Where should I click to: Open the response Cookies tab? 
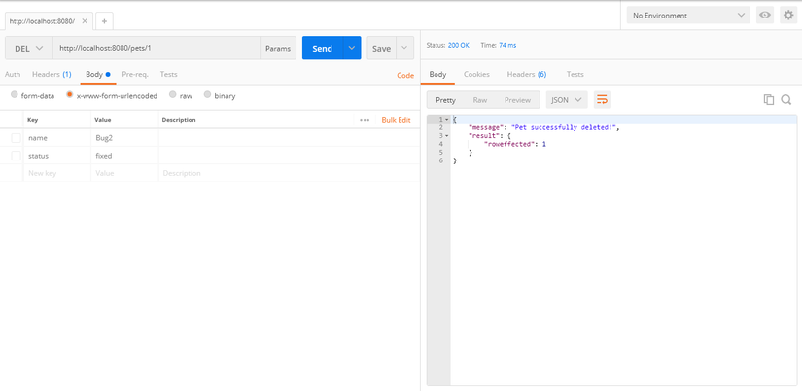coord(476,75)
